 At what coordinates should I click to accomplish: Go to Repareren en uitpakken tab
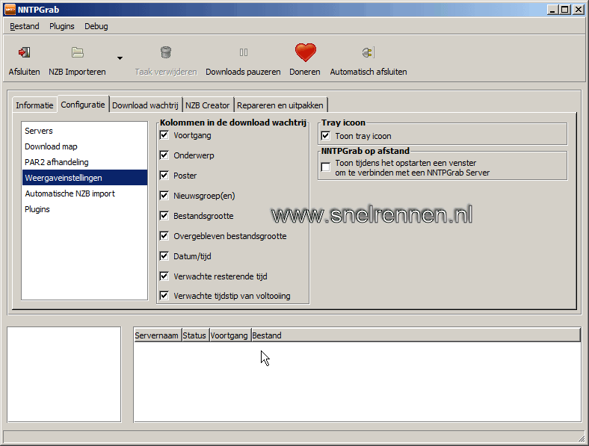[280, 105]
